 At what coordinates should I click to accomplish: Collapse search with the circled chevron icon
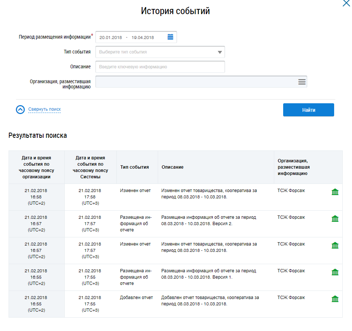click(x=20, y=110)
